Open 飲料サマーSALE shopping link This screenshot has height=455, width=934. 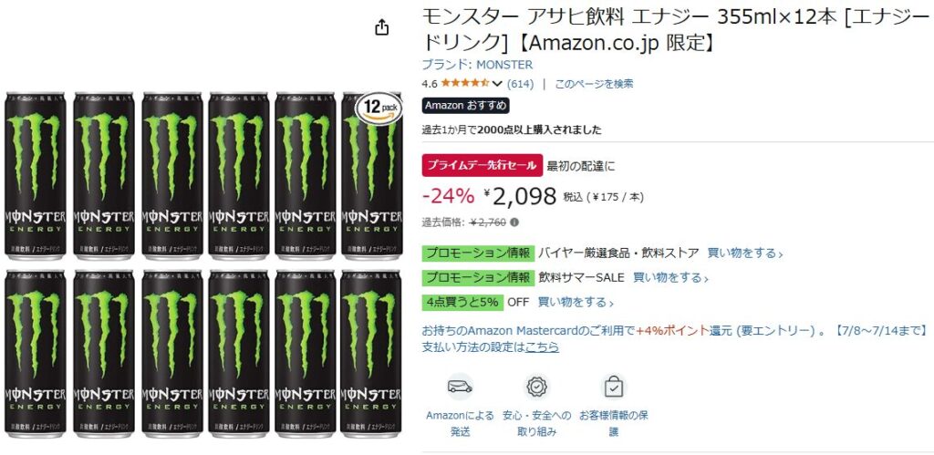pos(670,277)
